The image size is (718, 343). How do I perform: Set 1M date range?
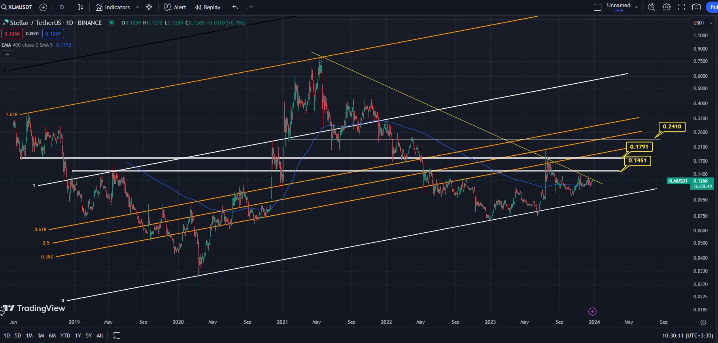coord(29,335)
